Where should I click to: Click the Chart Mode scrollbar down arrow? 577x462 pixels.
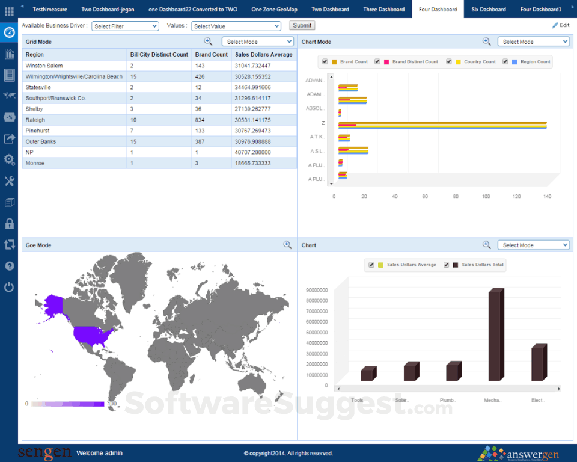click(x=331, y=183)
